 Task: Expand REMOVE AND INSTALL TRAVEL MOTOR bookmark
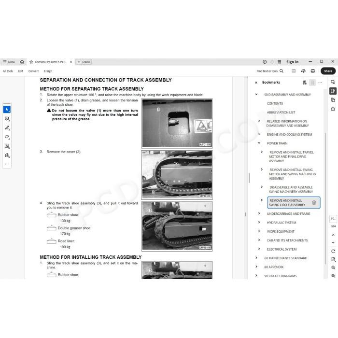coord(262,152)
